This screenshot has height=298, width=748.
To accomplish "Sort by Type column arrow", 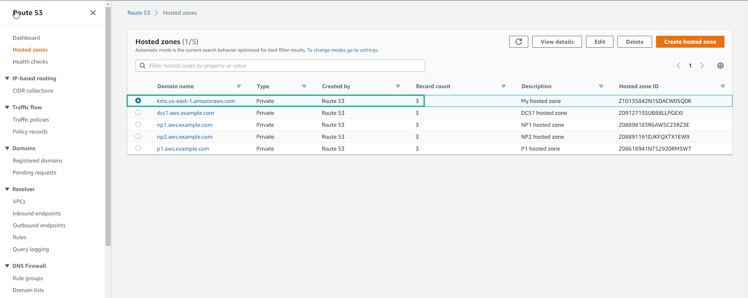I will (x=304, y=86).
